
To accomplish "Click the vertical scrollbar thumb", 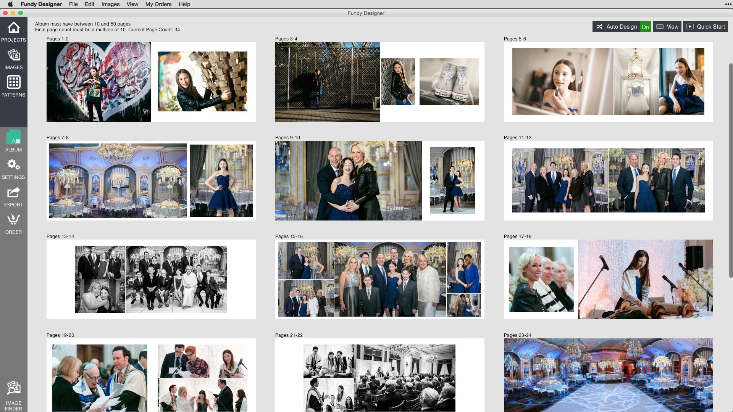I will click(731, 170).
